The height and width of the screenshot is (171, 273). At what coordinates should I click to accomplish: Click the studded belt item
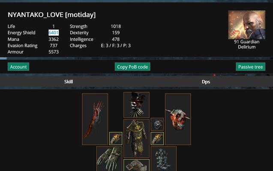click(x=136, y=165)
